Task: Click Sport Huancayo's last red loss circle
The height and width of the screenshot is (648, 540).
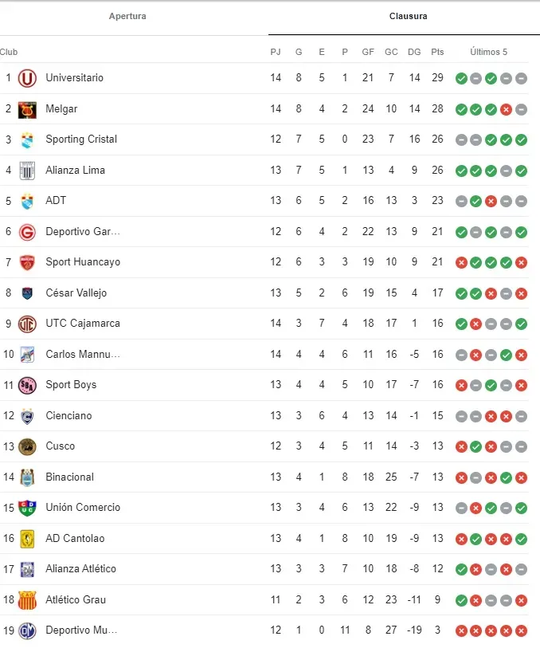Action: click(x=522, y=261)
